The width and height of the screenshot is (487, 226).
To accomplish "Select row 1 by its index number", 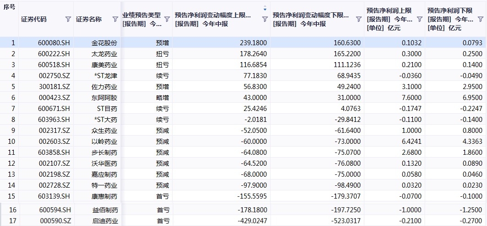I will click(13, 43).
